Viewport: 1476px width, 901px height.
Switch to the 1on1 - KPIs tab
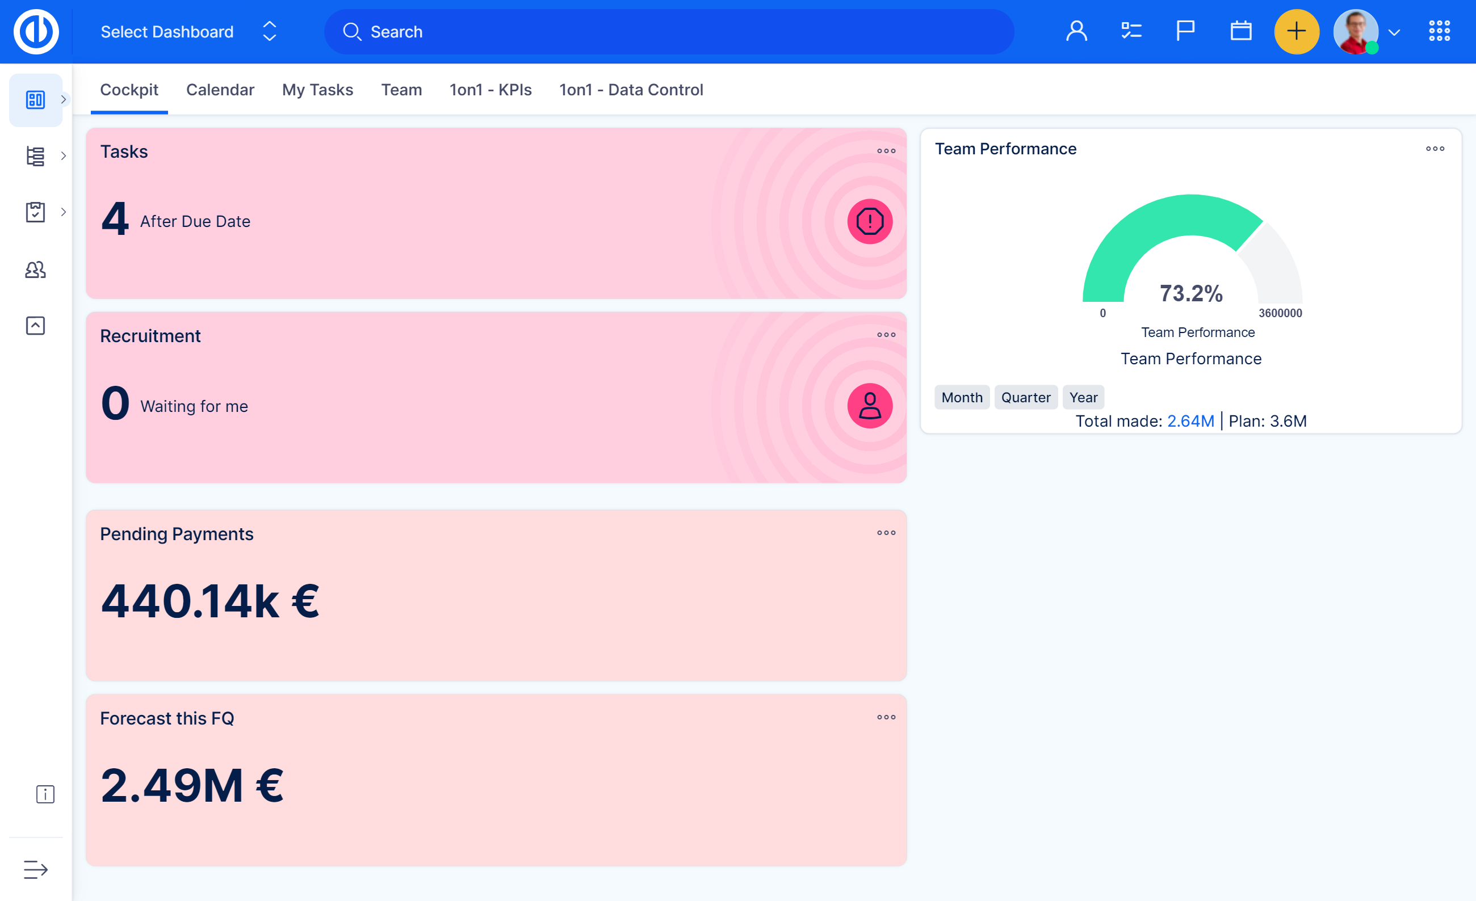[490, 90]
